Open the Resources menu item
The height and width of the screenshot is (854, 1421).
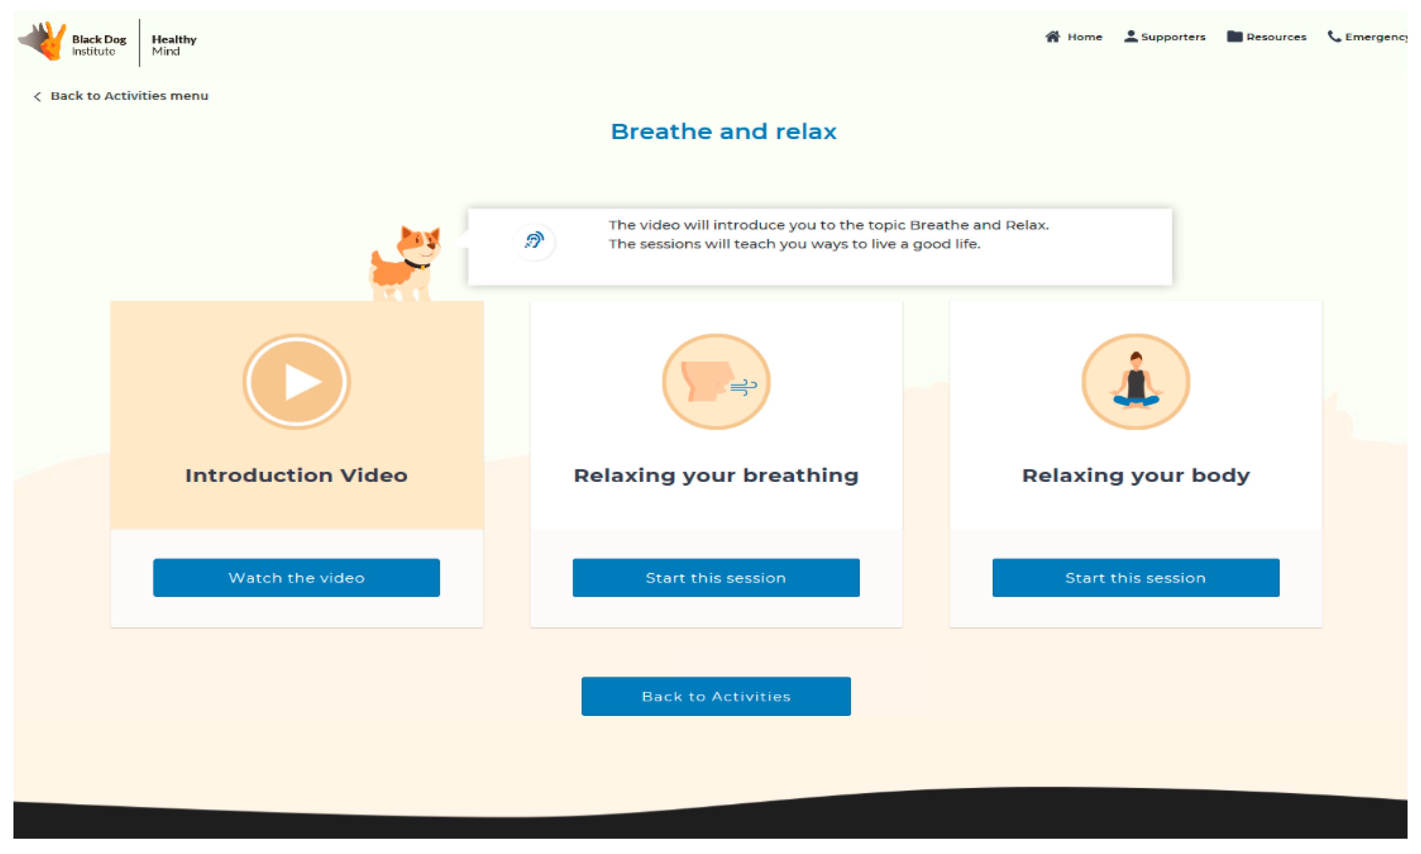[1275, 37]
